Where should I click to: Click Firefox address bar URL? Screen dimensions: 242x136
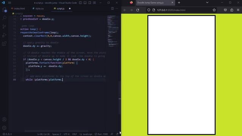coord(171,10)
